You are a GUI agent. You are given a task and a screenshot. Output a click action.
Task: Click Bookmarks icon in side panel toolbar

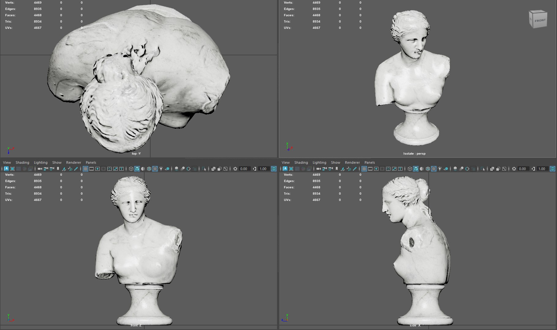(x=337, y=169)
